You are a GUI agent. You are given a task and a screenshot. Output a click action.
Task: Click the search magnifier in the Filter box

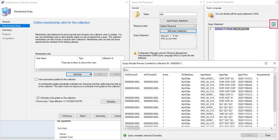click(274, 70)
